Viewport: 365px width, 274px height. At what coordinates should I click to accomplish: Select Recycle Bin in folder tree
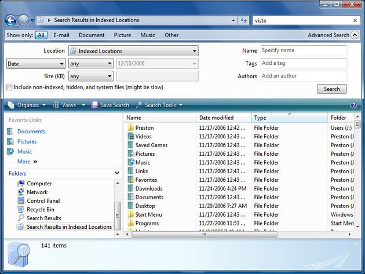tap(41, 210)
